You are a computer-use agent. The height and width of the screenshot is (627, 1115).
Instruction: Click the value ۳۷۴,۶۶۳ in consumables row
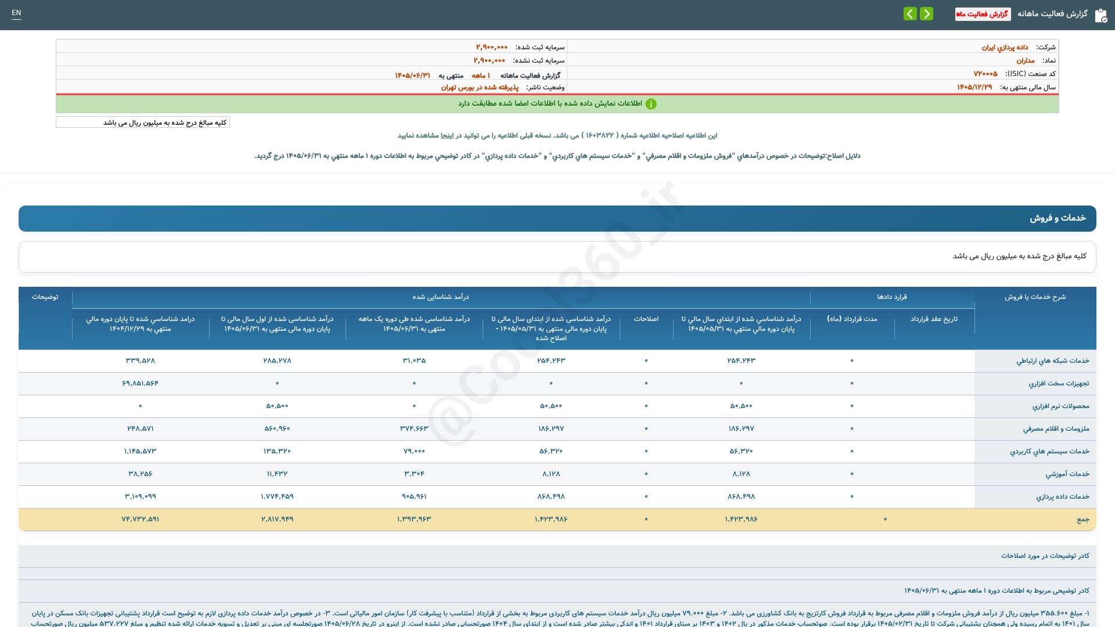[x=414, y=428]
